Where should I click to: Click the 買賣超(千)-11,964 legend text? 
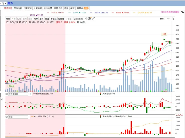click(123, 116)
